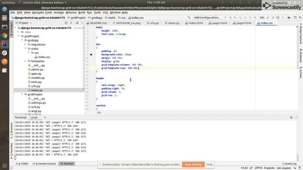This screenshot has height=170, width=303.
Task: Open Database side tool window
Action: pyautogui.click(x=301, y=56)
